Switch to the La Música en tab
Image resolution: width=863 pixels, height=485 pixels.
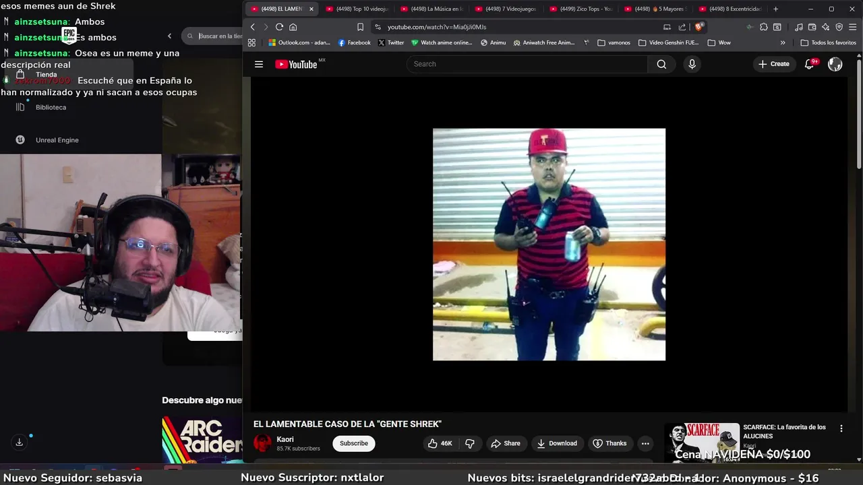coord(431,9)
